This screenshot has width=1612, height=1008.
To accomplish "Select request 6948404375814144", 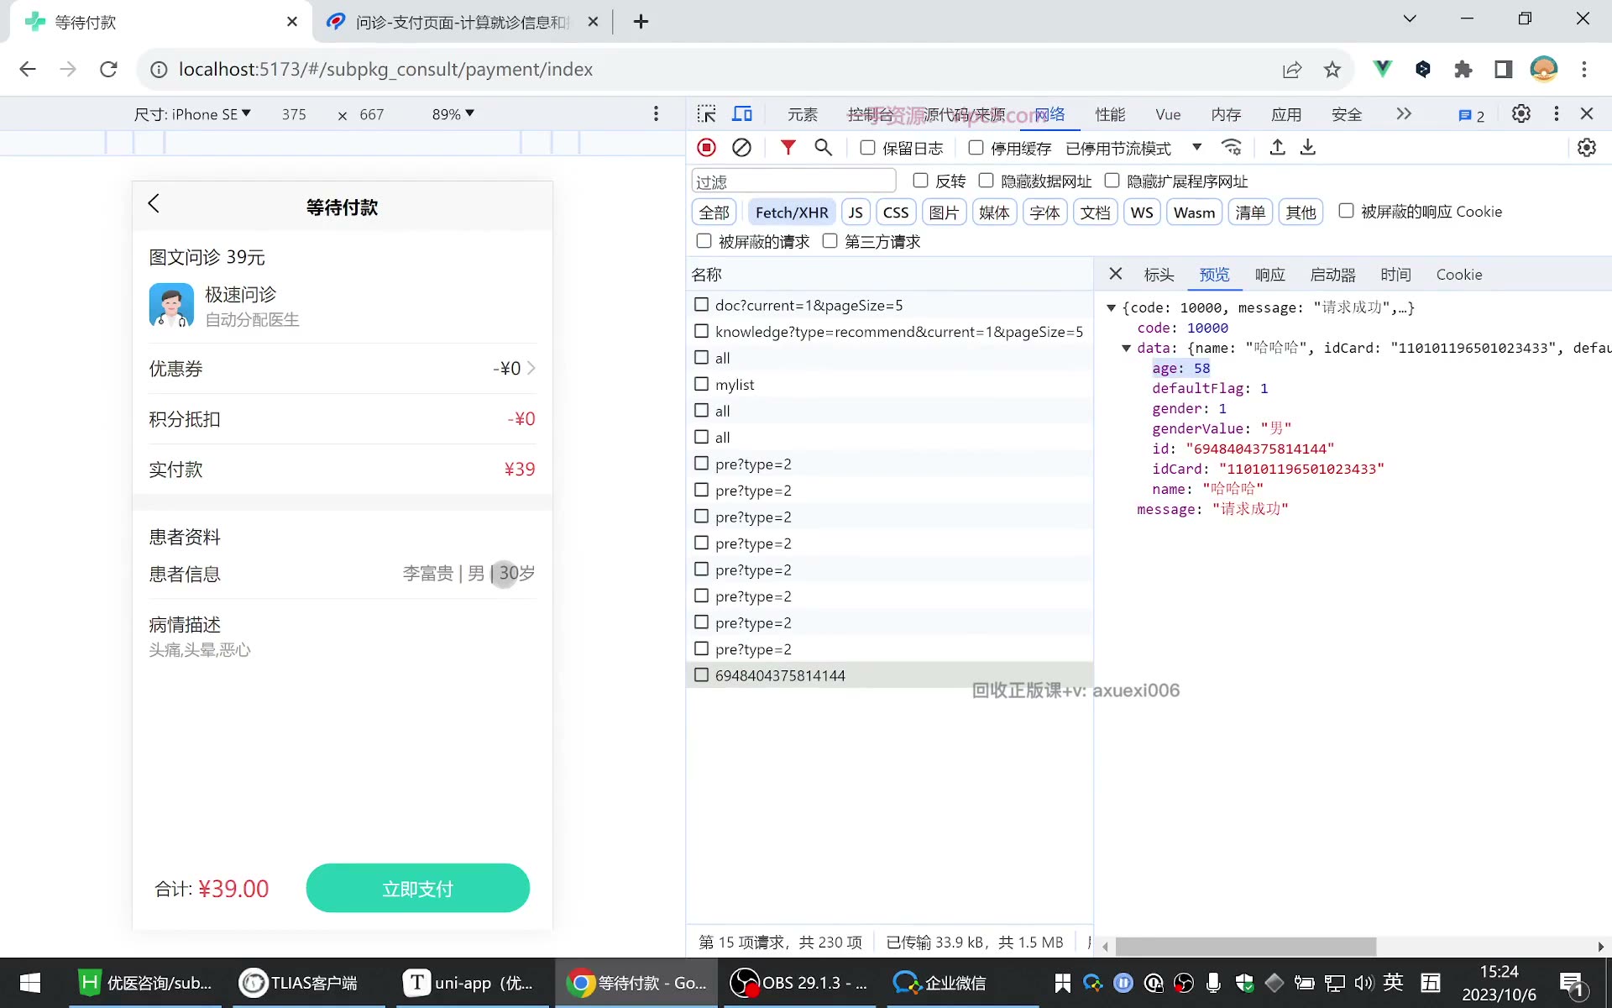I will click(889, 675).
